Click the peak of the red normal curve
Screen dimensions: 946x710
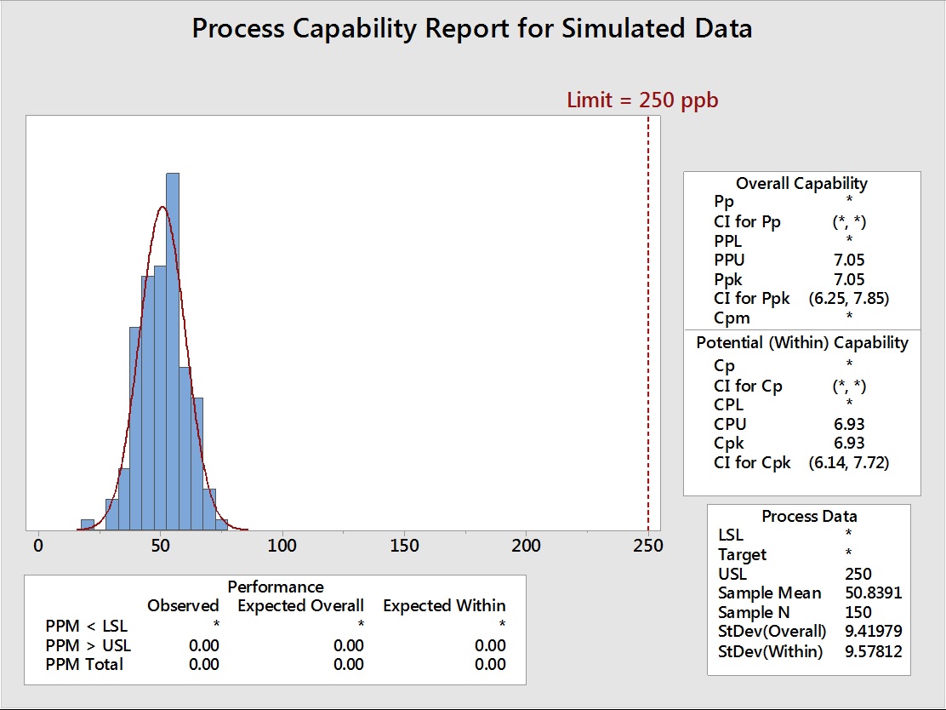[162, 207]
